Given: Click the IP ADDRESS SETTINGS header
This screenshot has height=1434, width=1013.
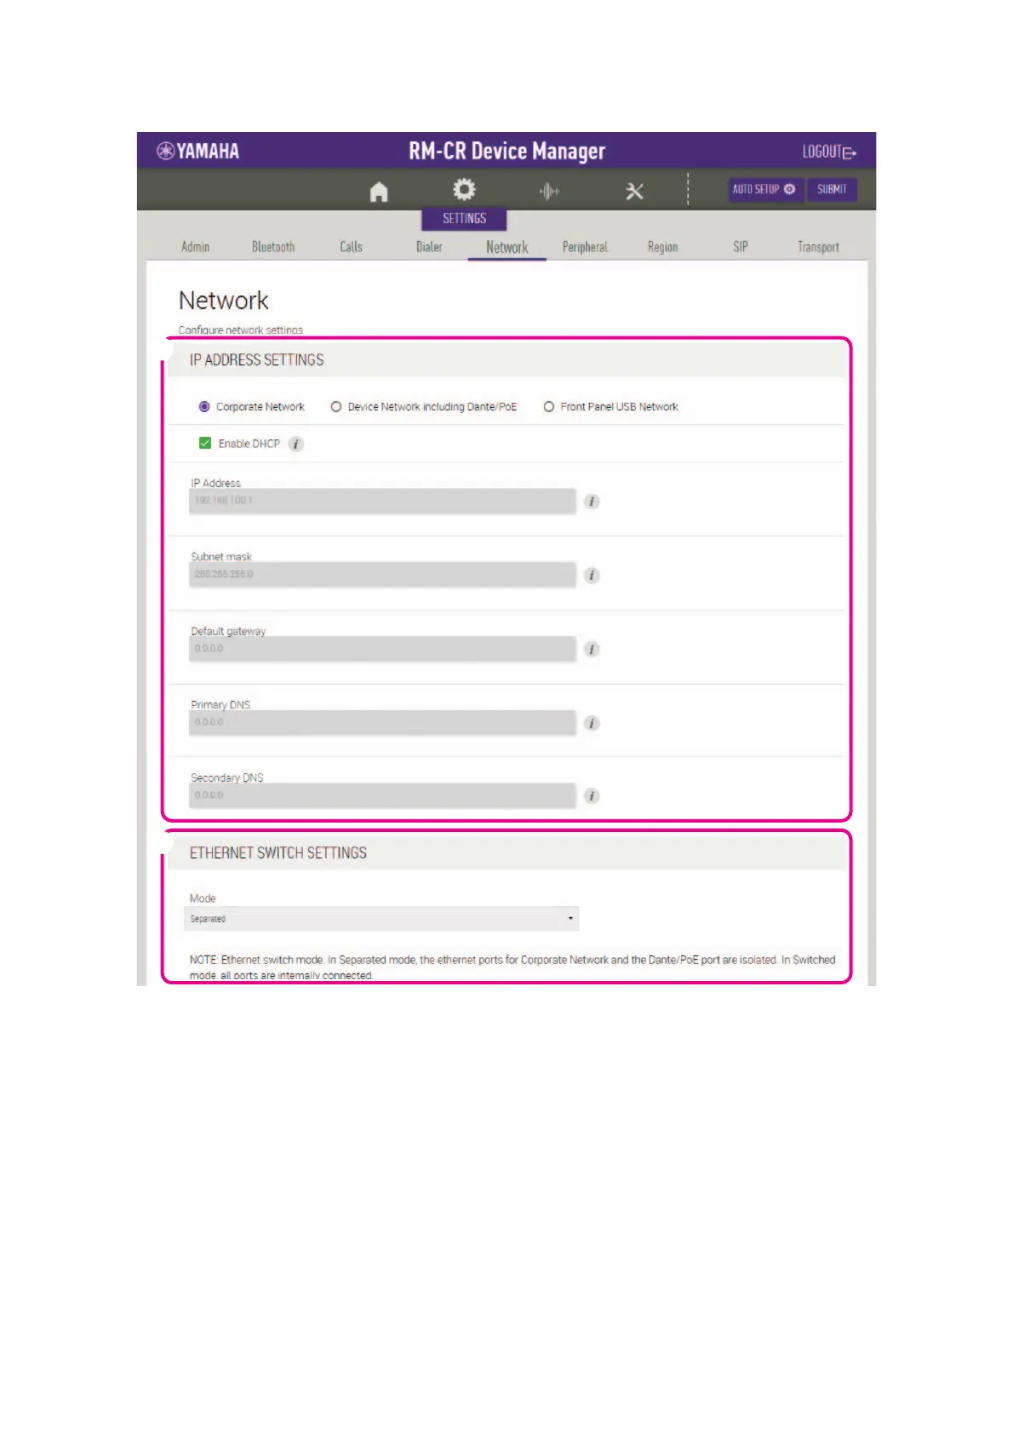Looking at the screenshot, I should click(x=256, y=360).
